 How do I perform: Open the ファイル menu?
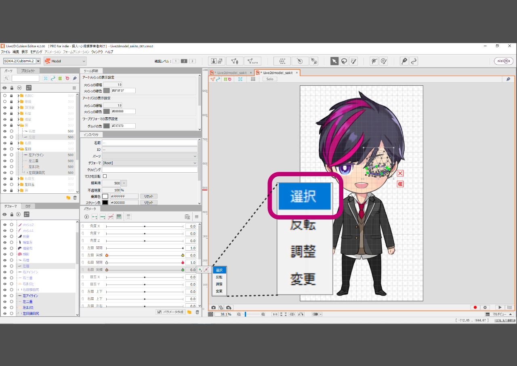(6, 52)
